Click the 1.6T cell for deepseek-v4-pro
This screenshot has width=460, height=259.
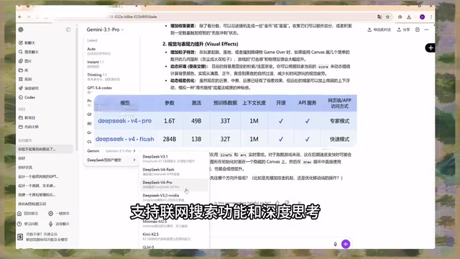click(x=170, y=121)
